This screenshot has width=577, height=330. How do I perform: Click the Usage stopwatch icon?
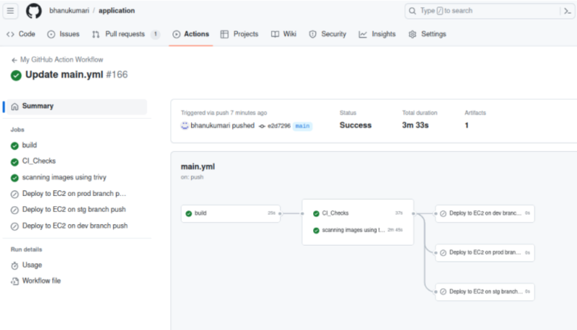[x=14, y=266]
